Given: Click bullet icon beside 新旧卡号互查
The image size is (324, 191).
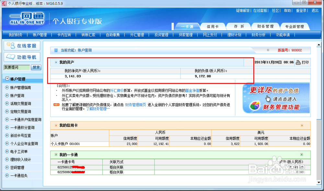Looking at the screenshot, I should pos(7,135).
